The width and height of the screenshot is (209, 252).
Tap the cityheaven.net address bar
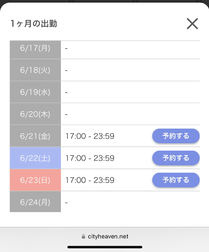[104, 237]
